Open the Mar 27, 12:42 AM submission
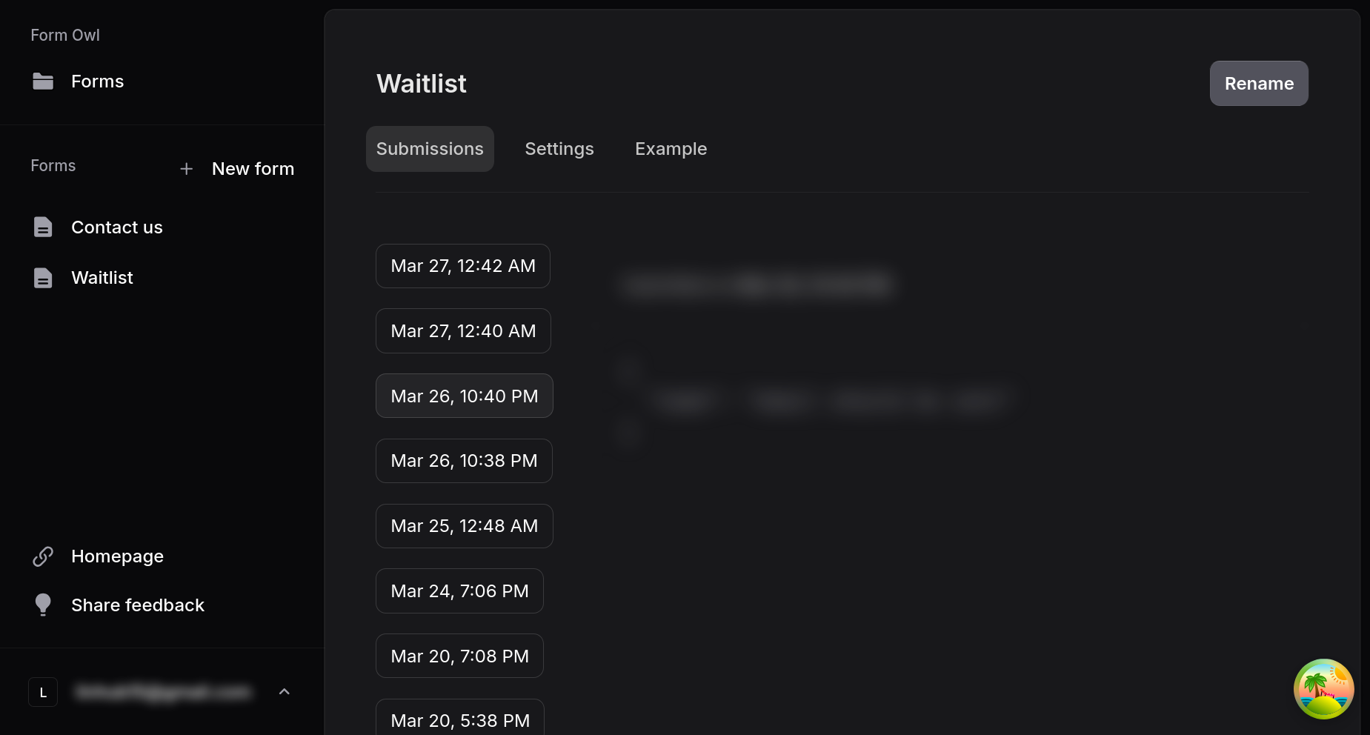The height and width of the screenshot is (735, 1370). click(x=463, y=266)
